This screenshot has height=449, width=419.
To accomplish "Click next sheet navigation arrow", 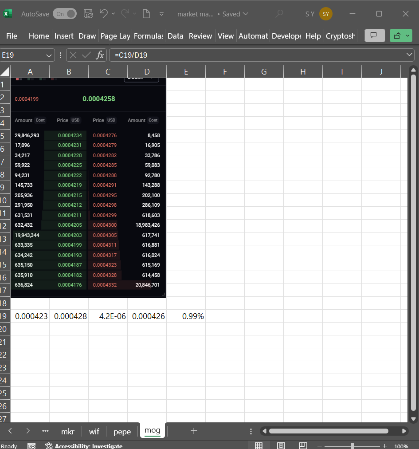I will coord(28,431).
